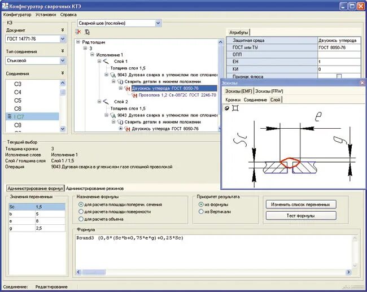367x292 pixels.
Task: Click the ЕН attribute value cell
Action: pos(339,62)
